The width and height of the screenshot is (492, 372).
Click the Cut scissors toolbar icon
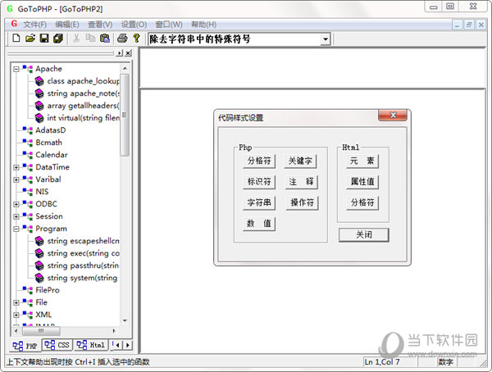point(76,39)
